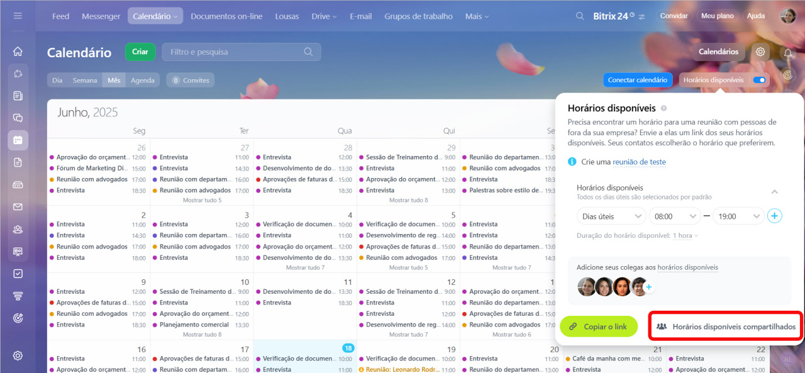
Task: Click the Copiar o link button
Action: (x=598, y=326)
